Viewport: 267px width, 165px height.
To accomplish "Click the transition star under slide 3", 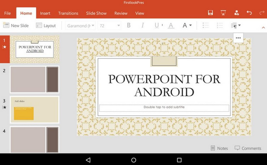I will 4,107.
